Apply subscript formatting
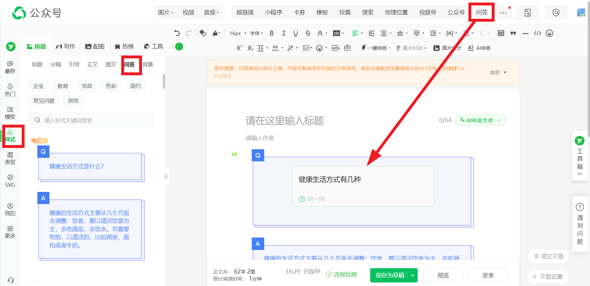Screen dimensions: 590x286 pos(250,48)
